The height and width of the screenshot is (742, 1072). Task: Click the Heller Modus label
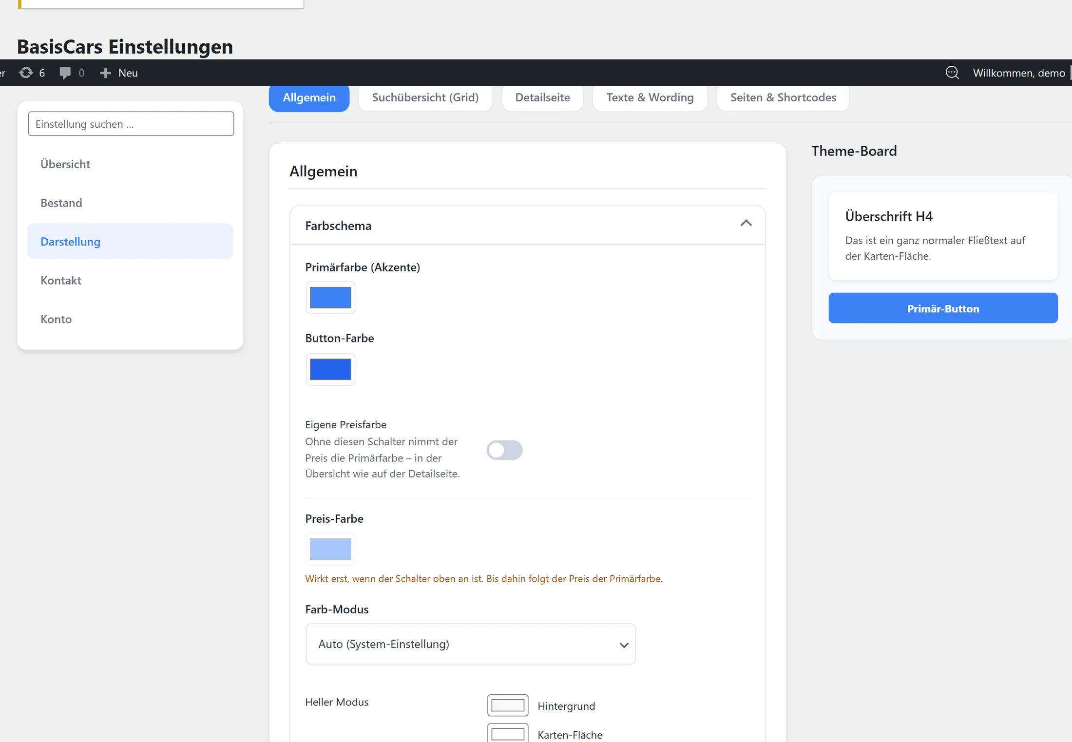coord(337,702)
